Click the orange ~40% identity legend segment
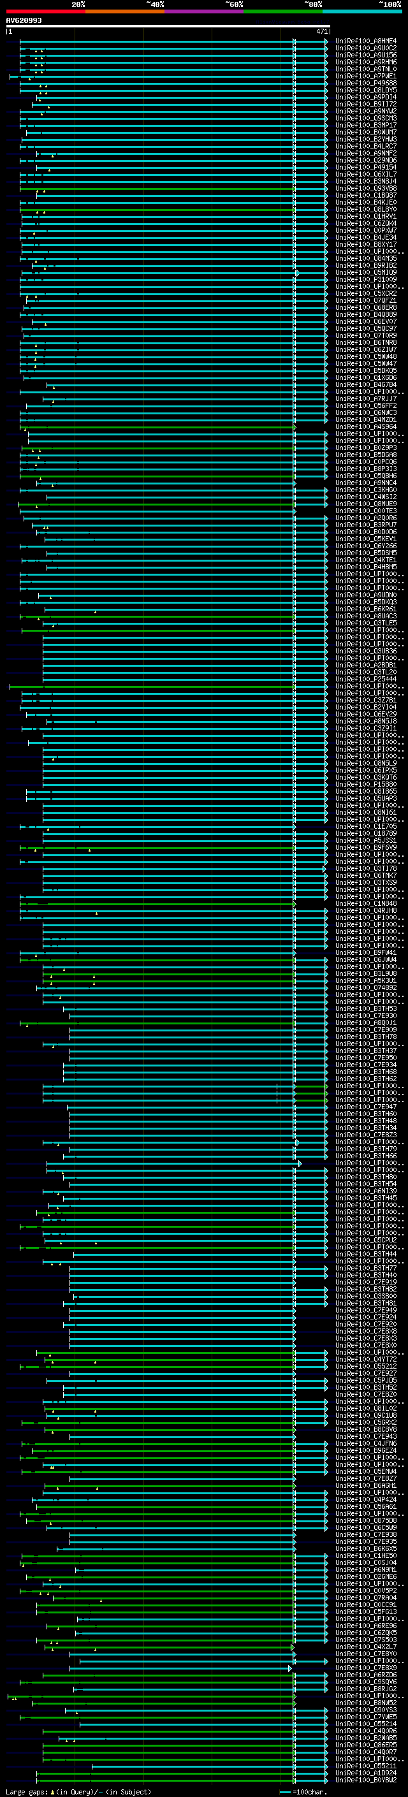 (x=125, y=11)
